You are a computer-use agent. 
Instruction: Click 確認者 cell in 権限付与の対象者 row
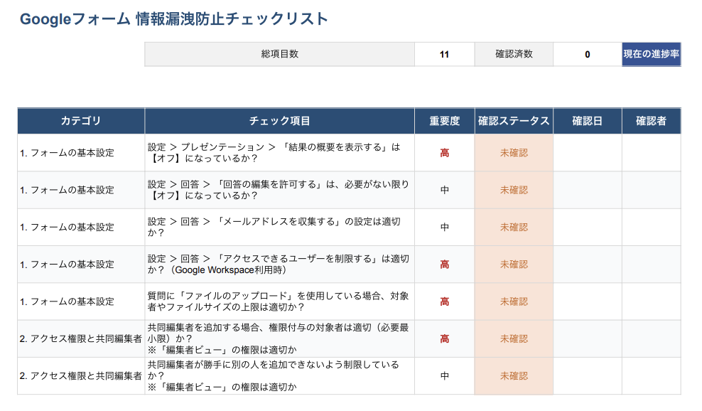pos(652,339)
